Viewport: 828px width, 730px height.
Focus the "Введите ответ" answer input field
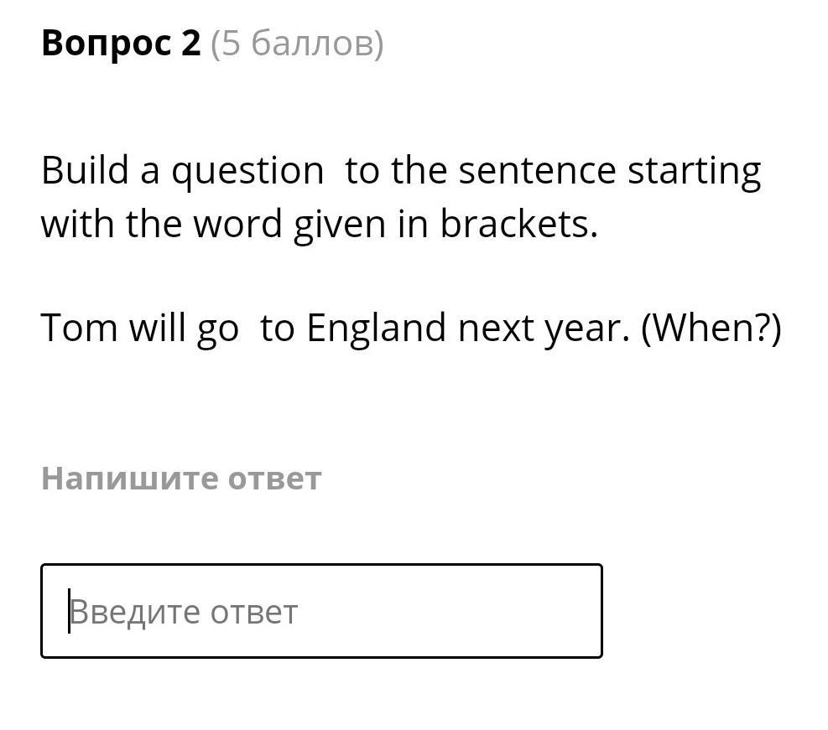tap(321, 611)
